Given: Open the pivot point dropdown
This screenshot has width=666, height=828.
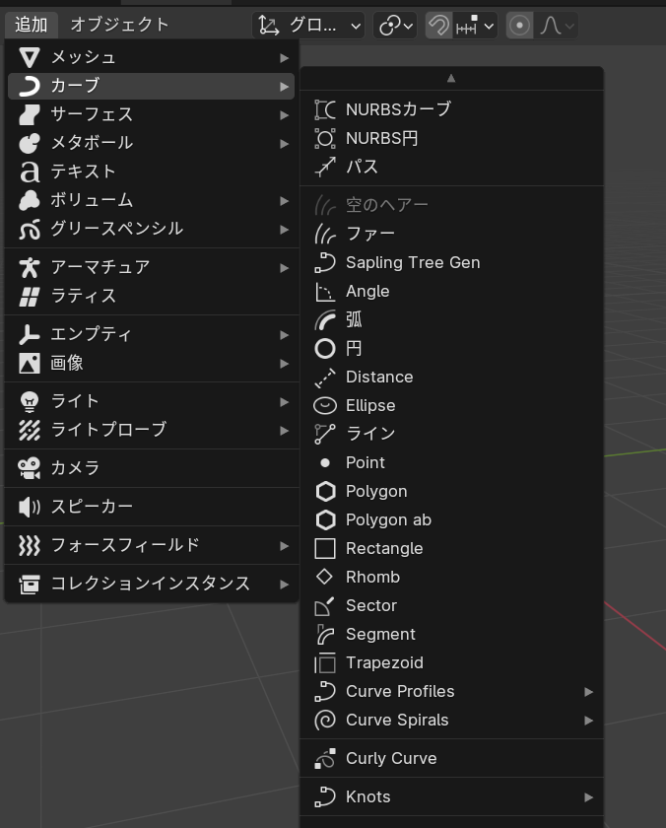Looking at the screenshot, I should (395, 26).
